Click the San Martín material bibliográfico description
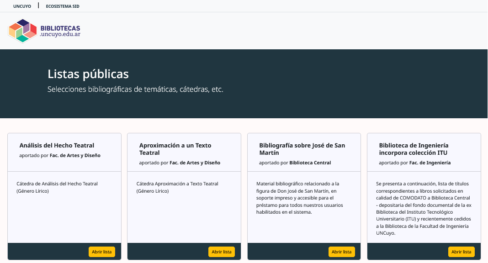 tap(300, 198)
